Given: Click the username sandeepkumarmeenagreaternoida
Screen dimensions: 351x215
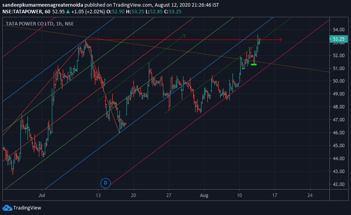Looking at the screenshot, I should point(42,5).
